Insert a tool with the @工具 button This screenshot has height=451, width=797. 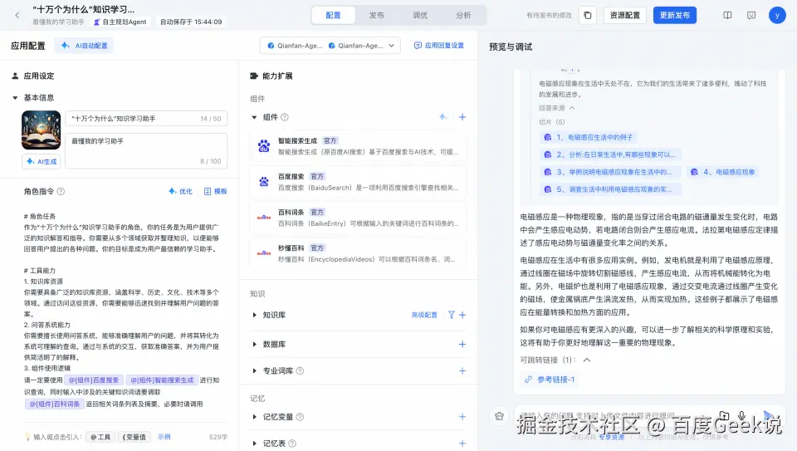pos(100,437)
